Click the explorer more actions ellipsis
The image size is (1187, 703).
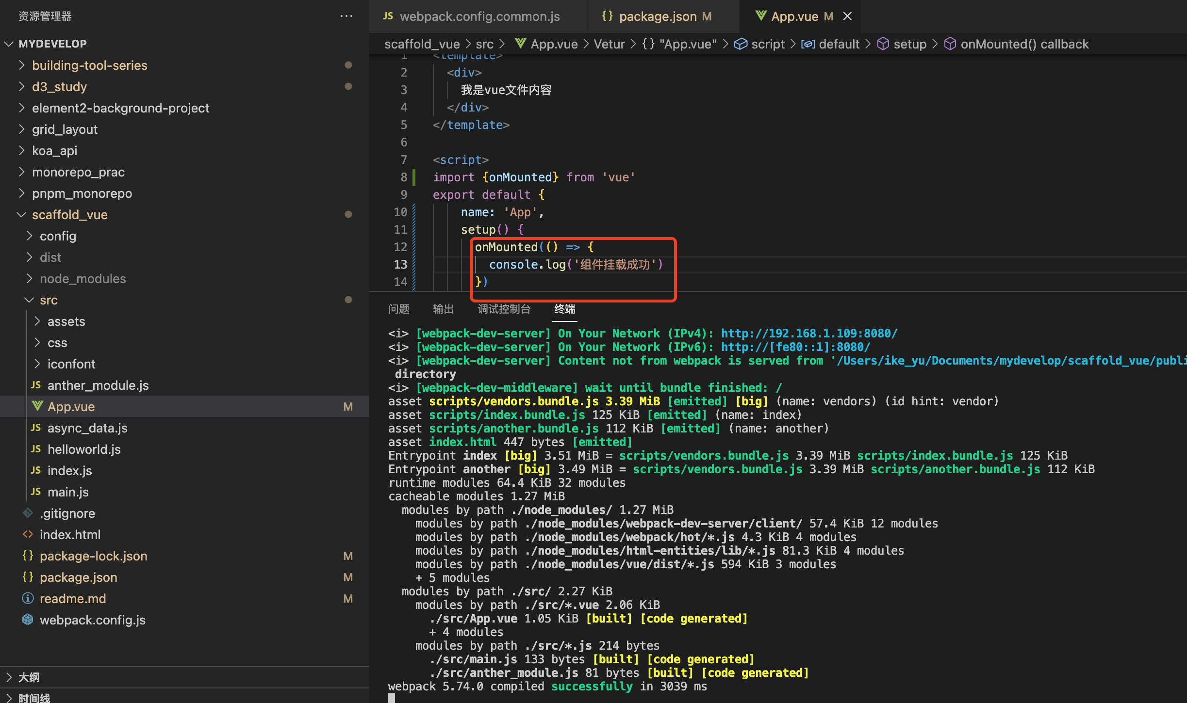point(346,16)
